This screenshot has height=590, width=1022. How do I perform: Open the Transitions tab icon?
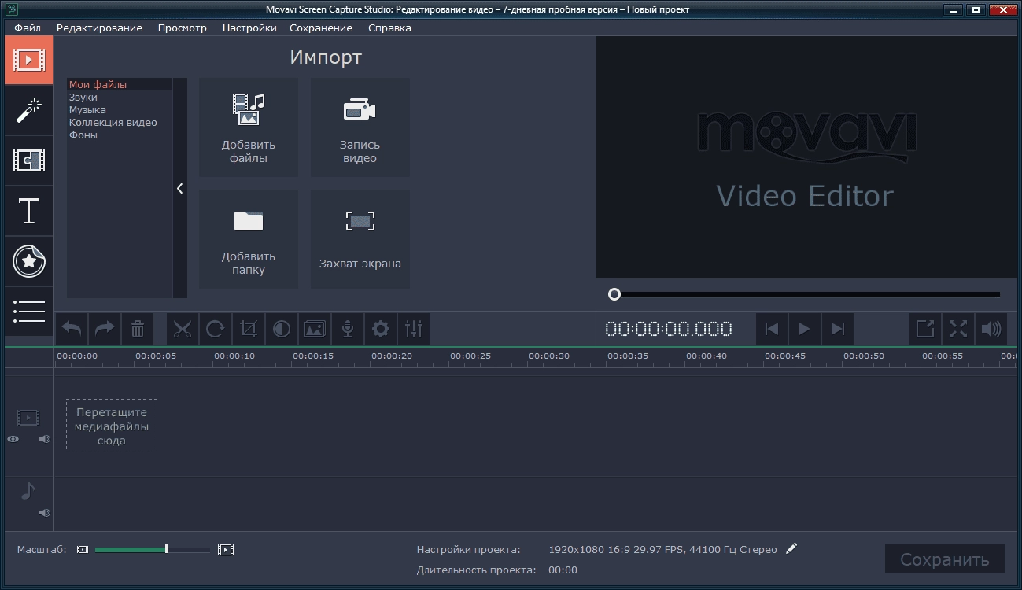(x=29, y=160)
